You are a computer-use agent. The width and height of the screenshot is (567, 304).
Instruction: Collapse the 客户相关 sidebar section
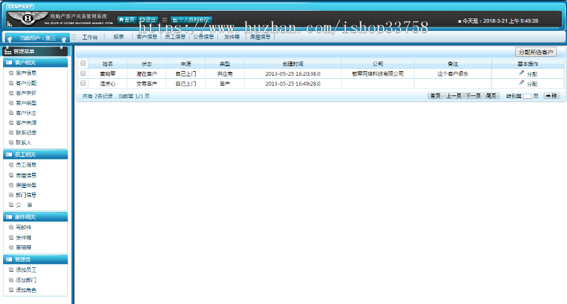35,62
